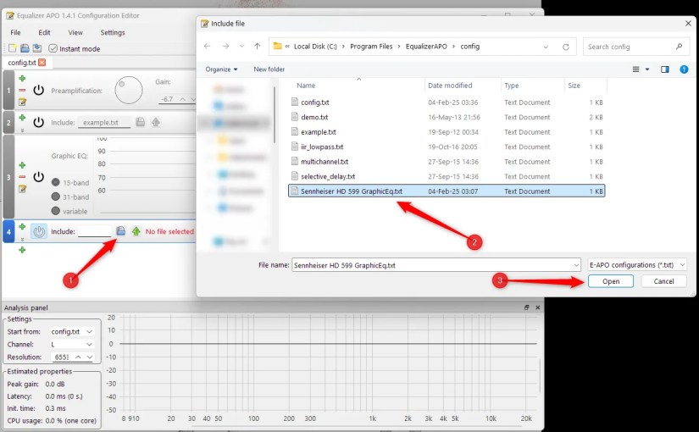Open view options dropdown arrow in dialog
Viewport: 699px width, 432px height.
(647, 69)
